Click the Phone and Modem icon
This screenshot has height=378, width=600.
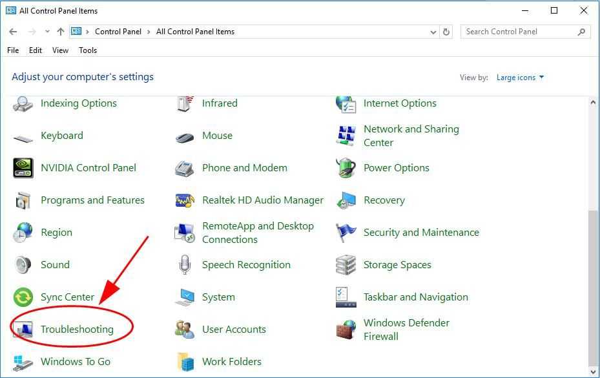point(185,168)
